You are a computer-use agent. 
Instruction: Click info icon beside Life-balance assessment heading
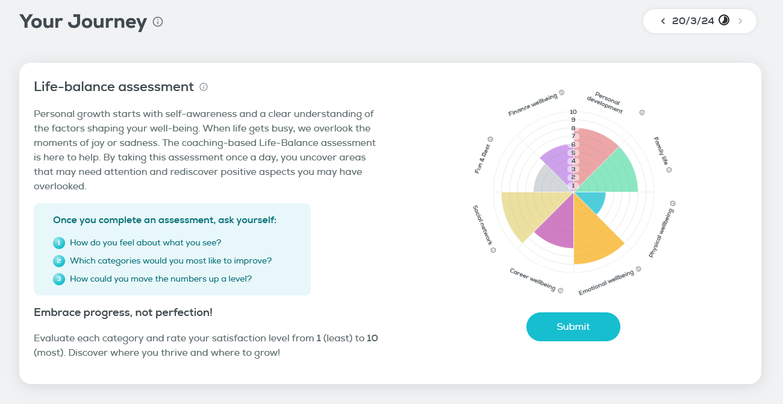[x=204, y=87]
